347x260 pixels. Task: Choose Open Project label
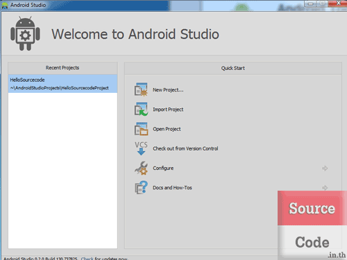click(x=167, y=129)
